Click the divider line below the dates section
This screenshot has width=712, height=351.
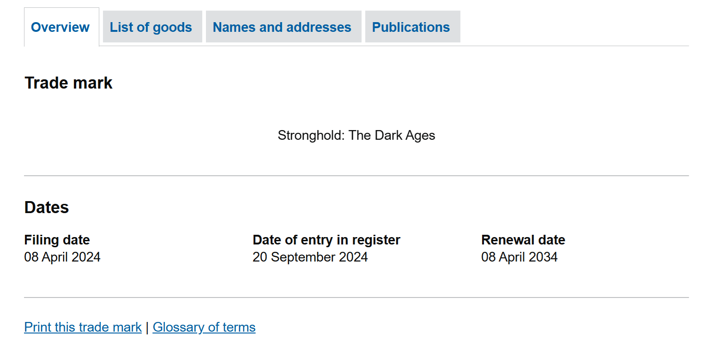tap(356, 297)
